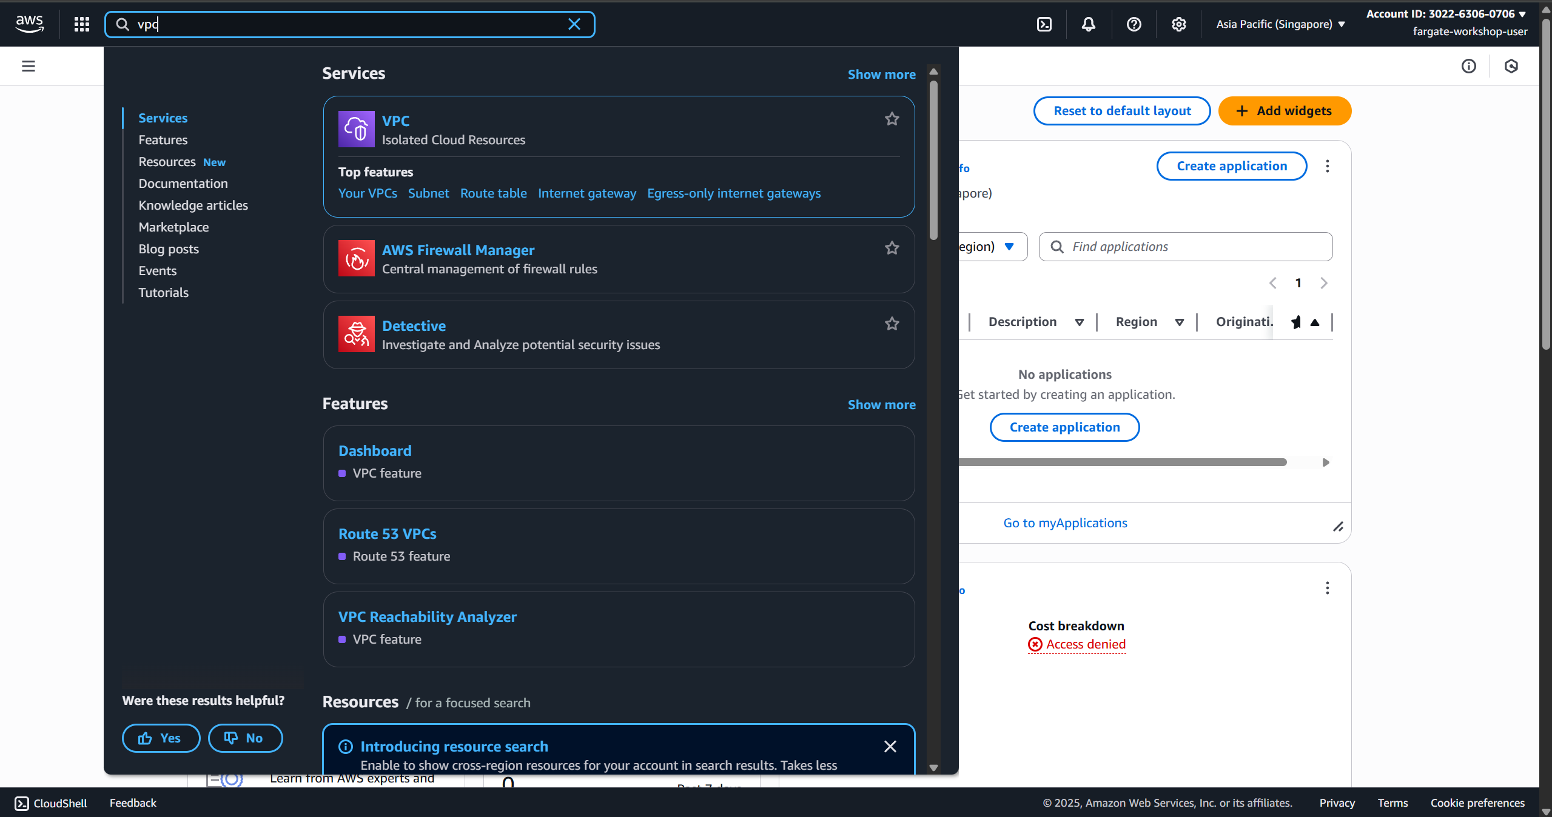Select Events category

point(158,271)
